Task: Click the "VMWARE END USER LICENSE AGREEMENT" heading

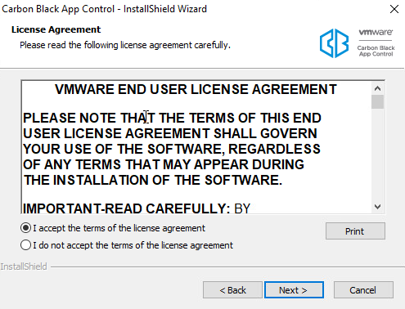Action: tap(196, 89)
